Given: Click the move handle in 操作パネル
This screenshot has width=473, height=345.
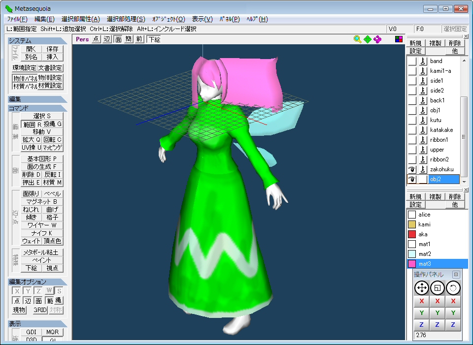Looking at the screenshot, I should 421,288.
